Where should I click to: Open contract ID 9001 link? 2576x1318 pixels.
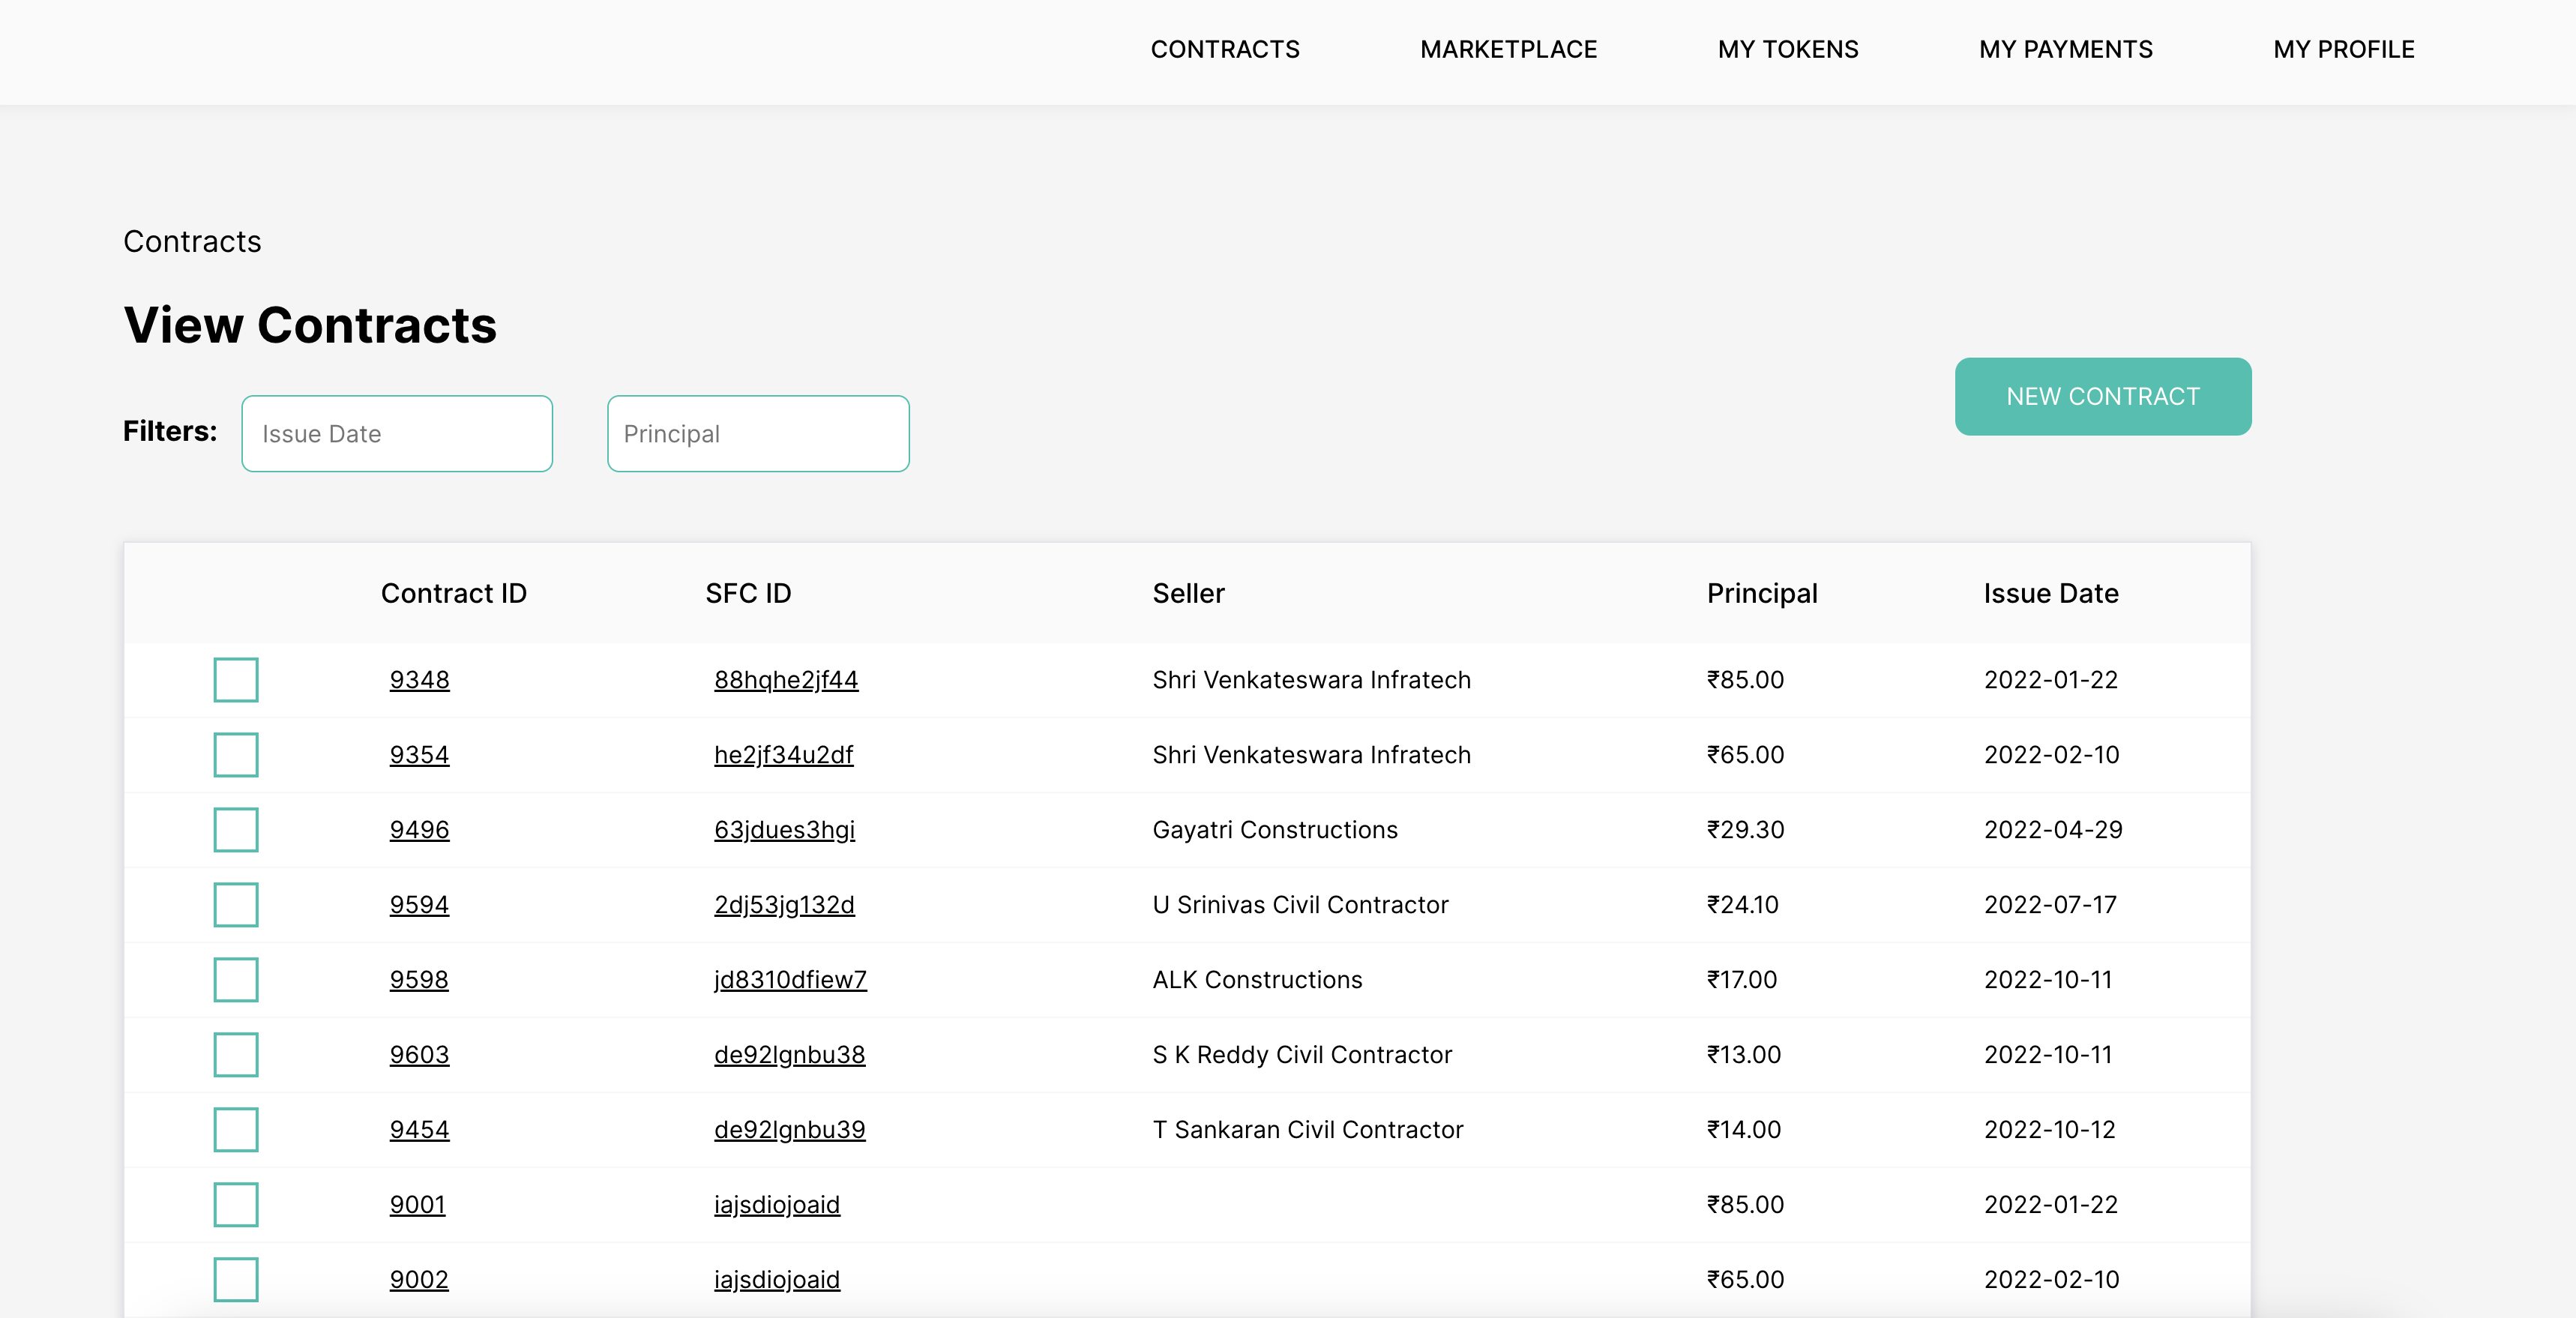click(417, 1204)
